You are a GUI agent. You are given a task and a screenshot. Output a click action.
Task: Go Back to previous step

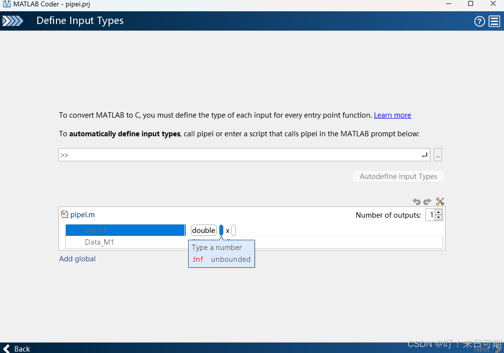pos(17,349)
